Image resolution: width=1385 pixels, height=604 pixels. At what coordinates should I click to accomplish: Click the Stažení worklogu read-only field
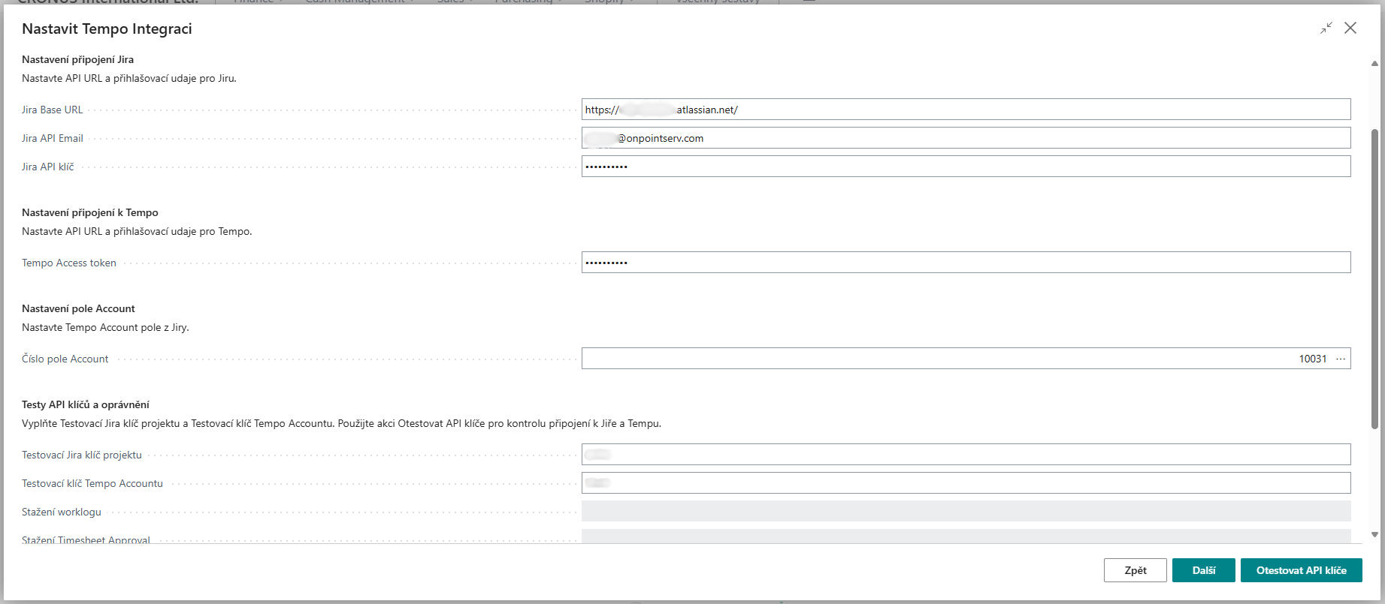(x=966, y=512)
